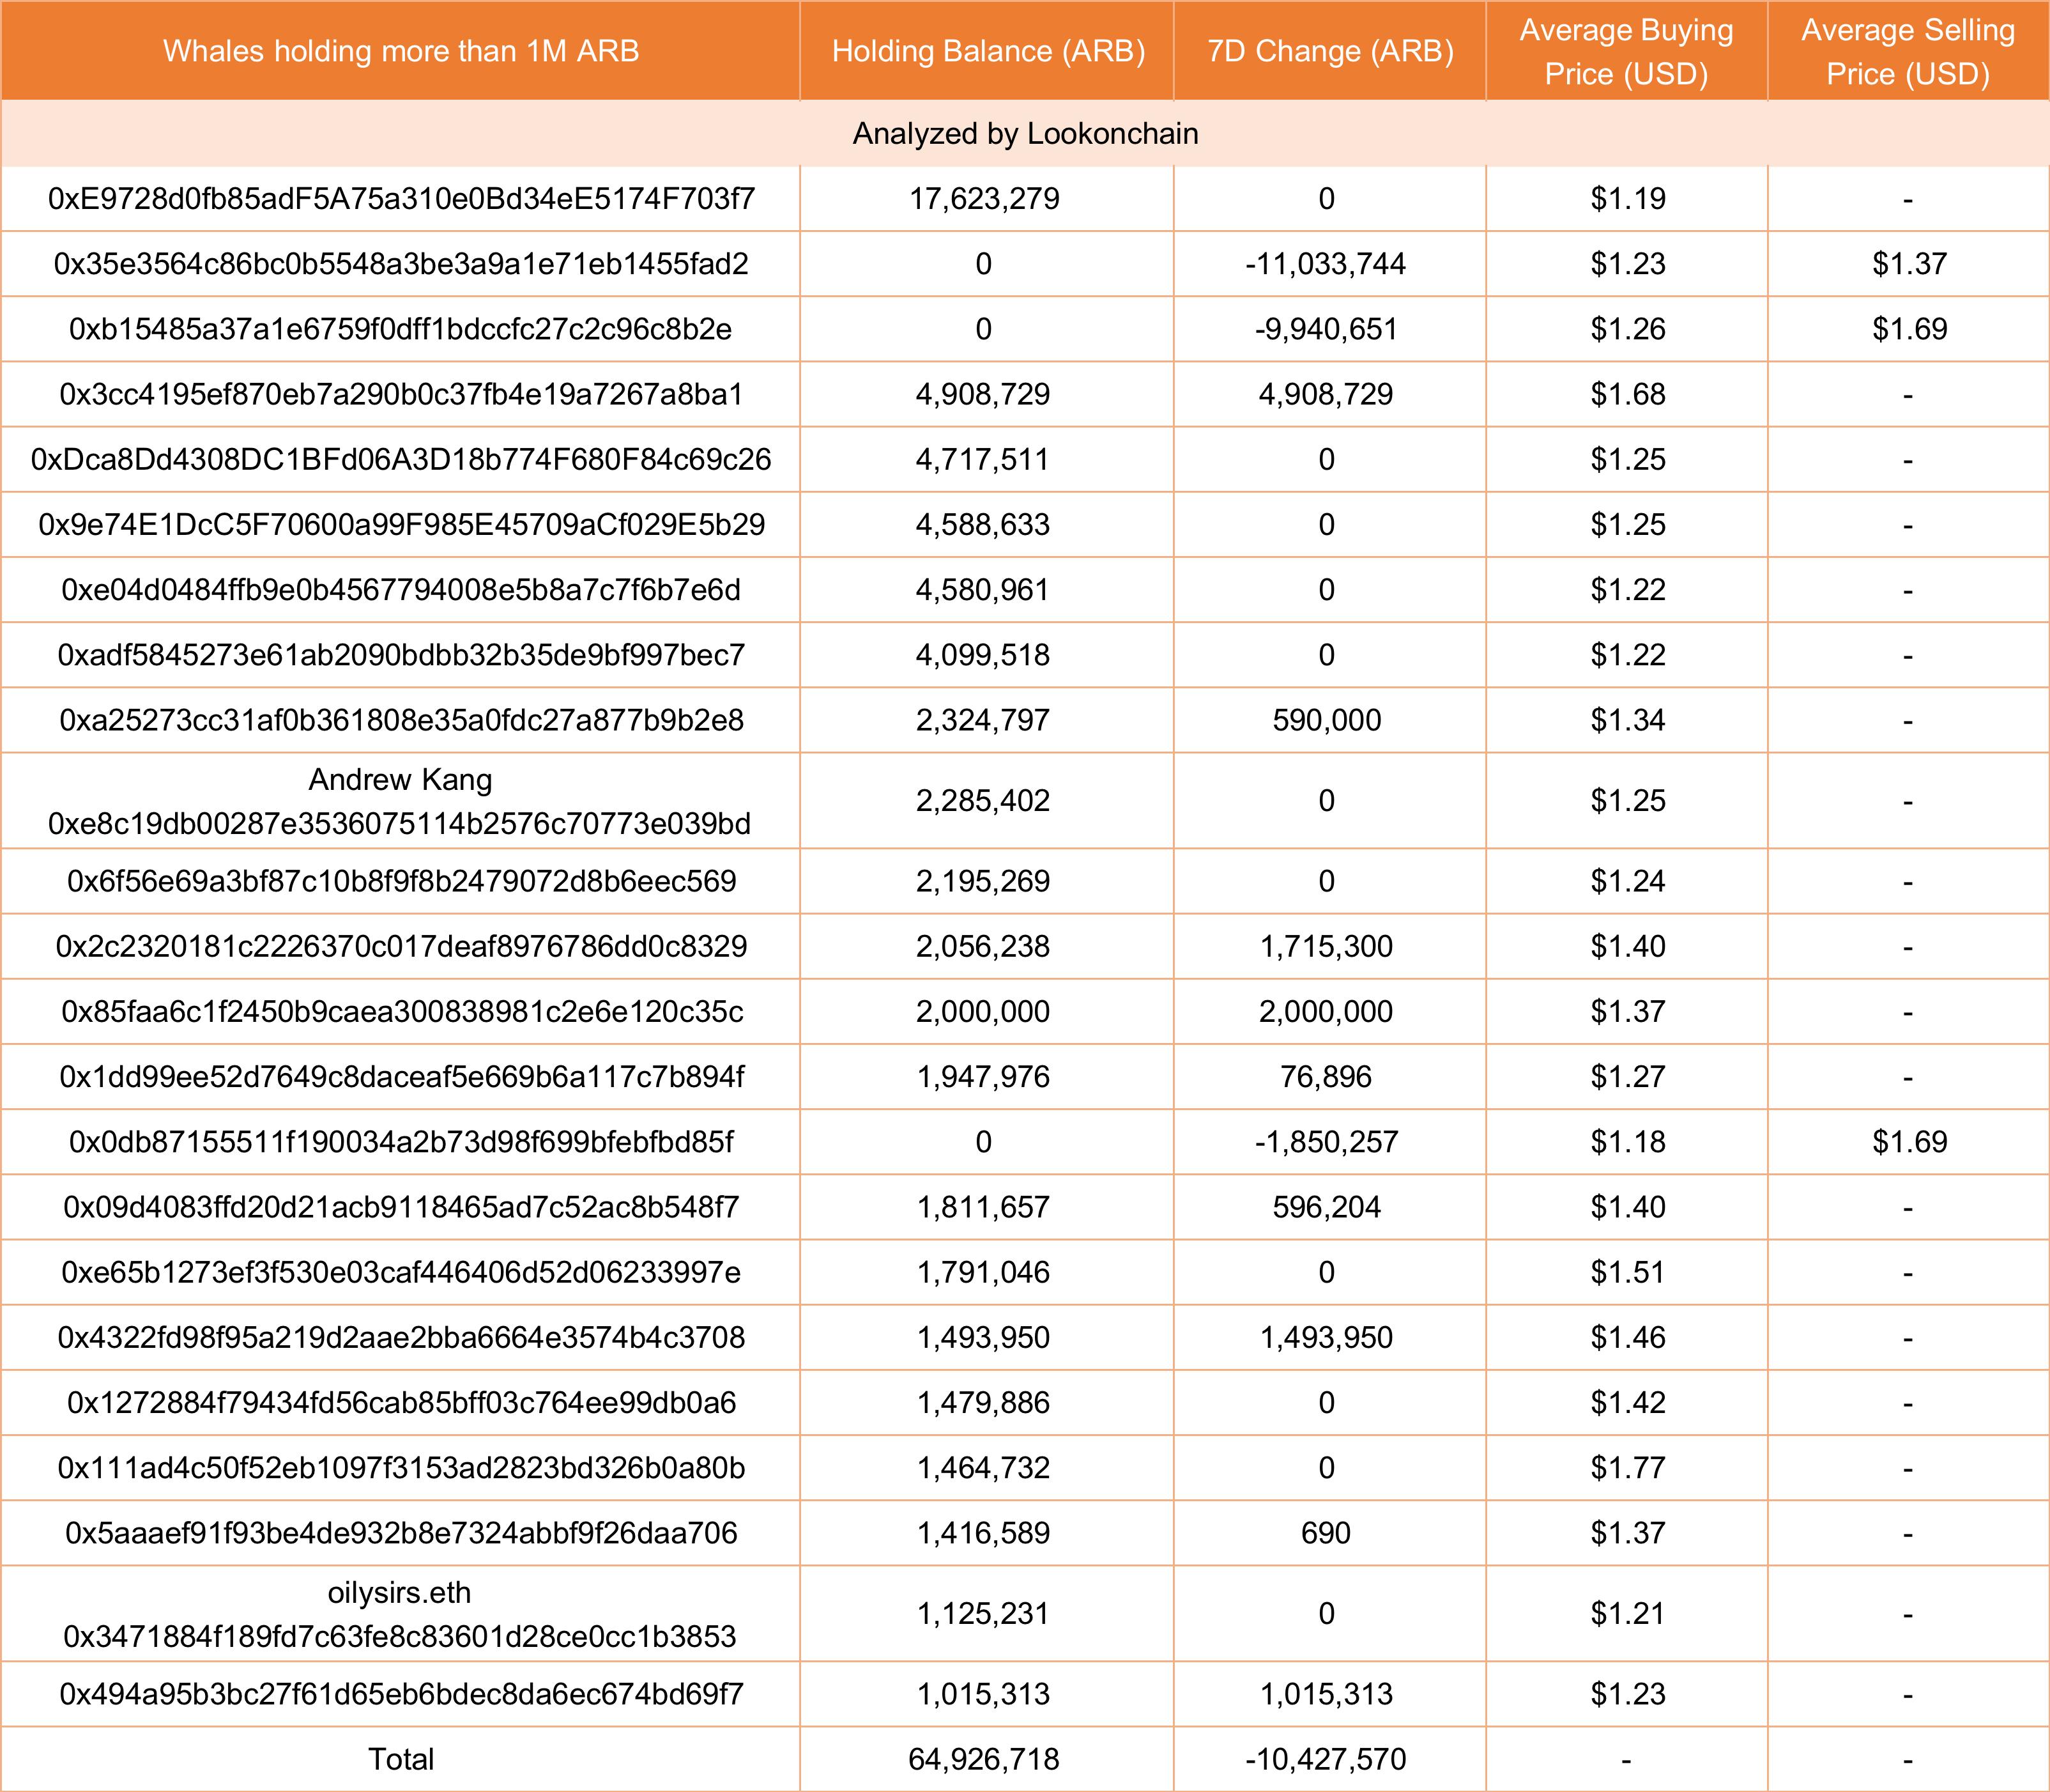Select the $1.77 average buying price

1627,1468
